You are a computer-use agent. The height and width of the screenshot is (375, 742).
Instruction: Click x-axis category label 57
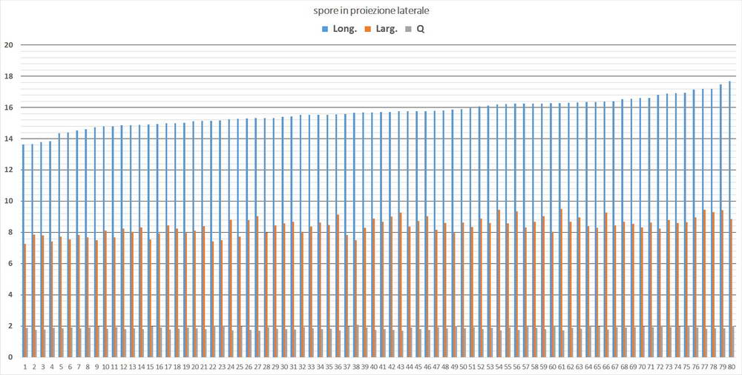tap(526, 367)
